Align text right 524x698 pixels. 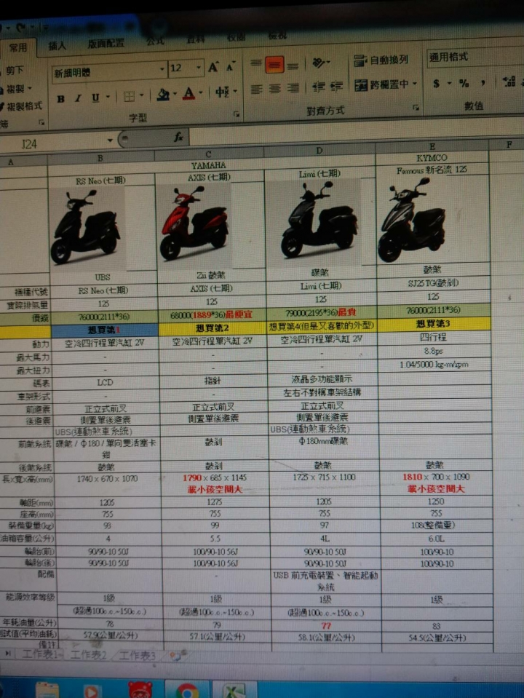coord(293,88)
